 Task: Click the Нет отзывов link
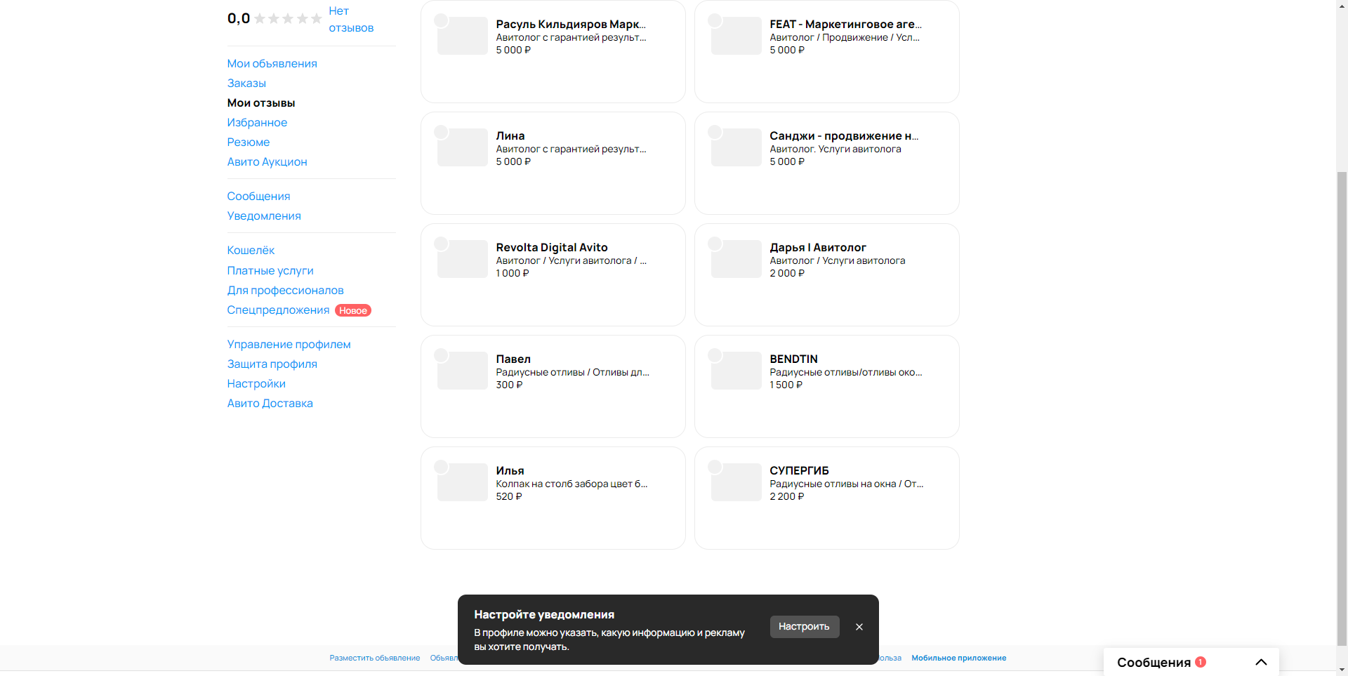351,20
